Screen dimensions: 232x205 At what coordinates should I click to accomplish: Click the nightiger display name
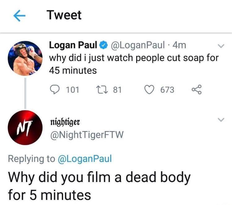65,122
